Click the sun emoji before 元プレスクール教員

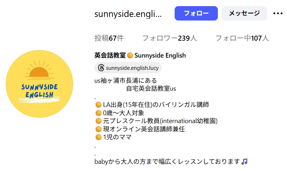pyautogui.click(x=98, y=121)
